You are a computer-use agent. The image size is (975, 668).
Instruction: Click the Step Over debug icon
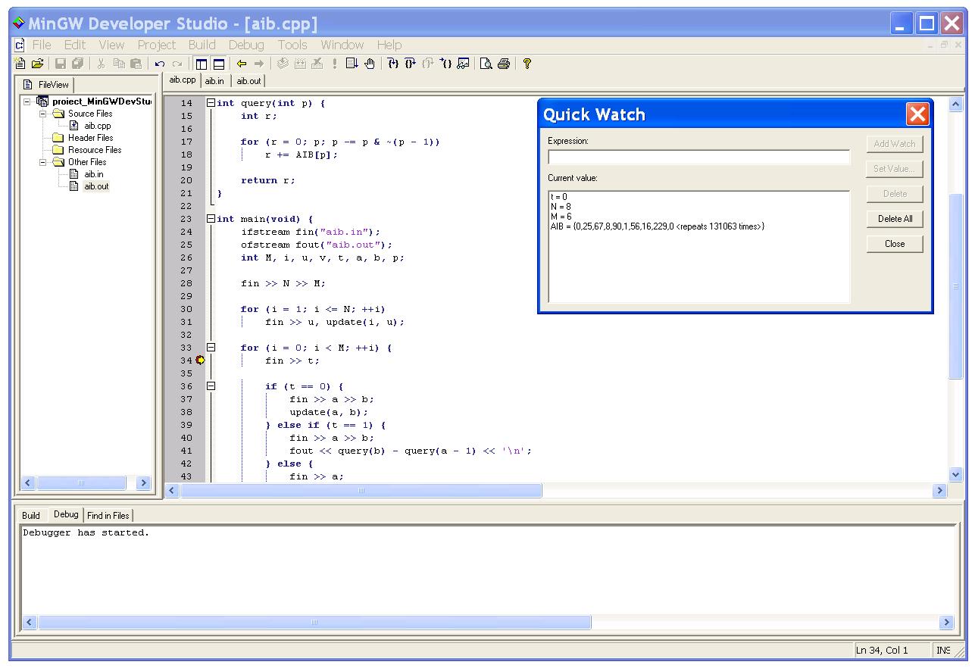[x=410, y=64]
